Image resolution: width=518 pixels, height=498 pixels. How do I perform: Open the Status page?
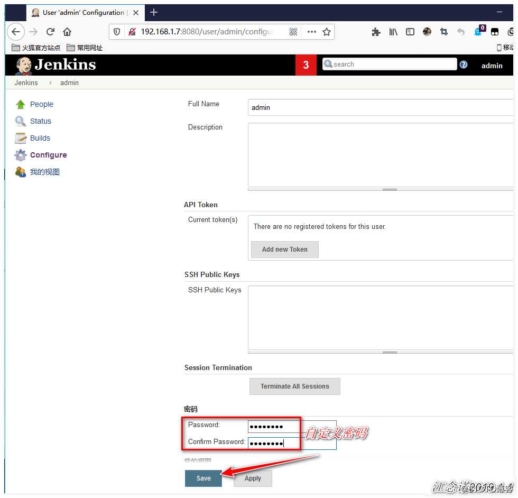[x=41, y=121]
